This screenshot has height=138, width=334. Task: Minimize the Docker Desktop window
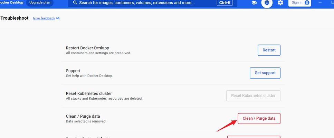pyautogui.click(x=320, y=2)
